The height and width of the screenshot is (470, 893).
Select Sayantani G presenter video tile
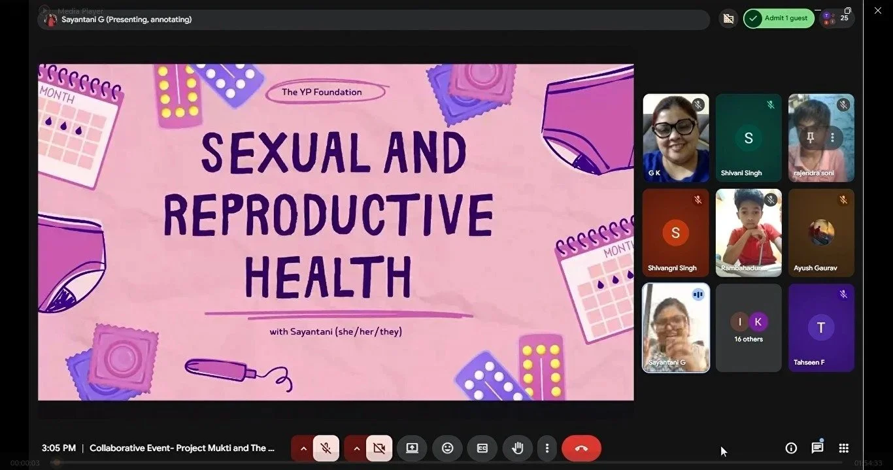pyautogui.click(x=676, y=327)
